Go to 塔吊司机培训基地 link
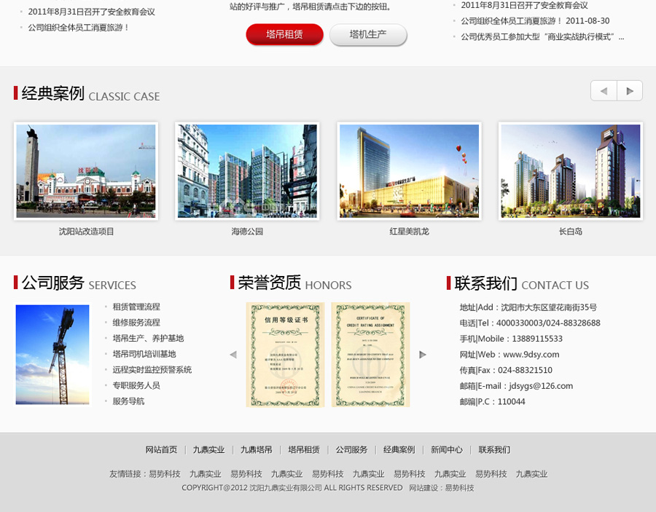 pos(144,354)
